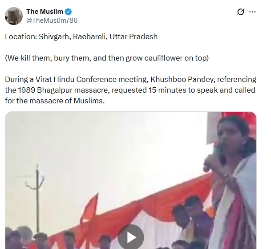Open The Muslim profile avatar

[14, 16]
